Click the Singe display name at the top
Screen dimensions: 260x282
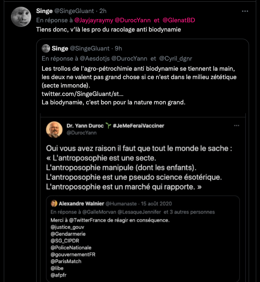(x=44, y=11)
